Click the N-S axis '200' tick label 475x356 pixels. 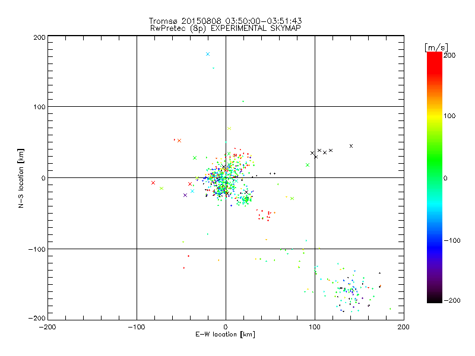pos(39,37)
